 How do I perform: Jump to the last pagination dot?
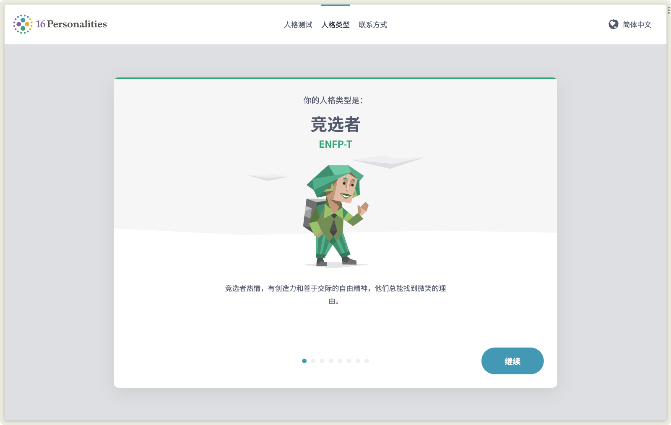[x=367, y=361]
